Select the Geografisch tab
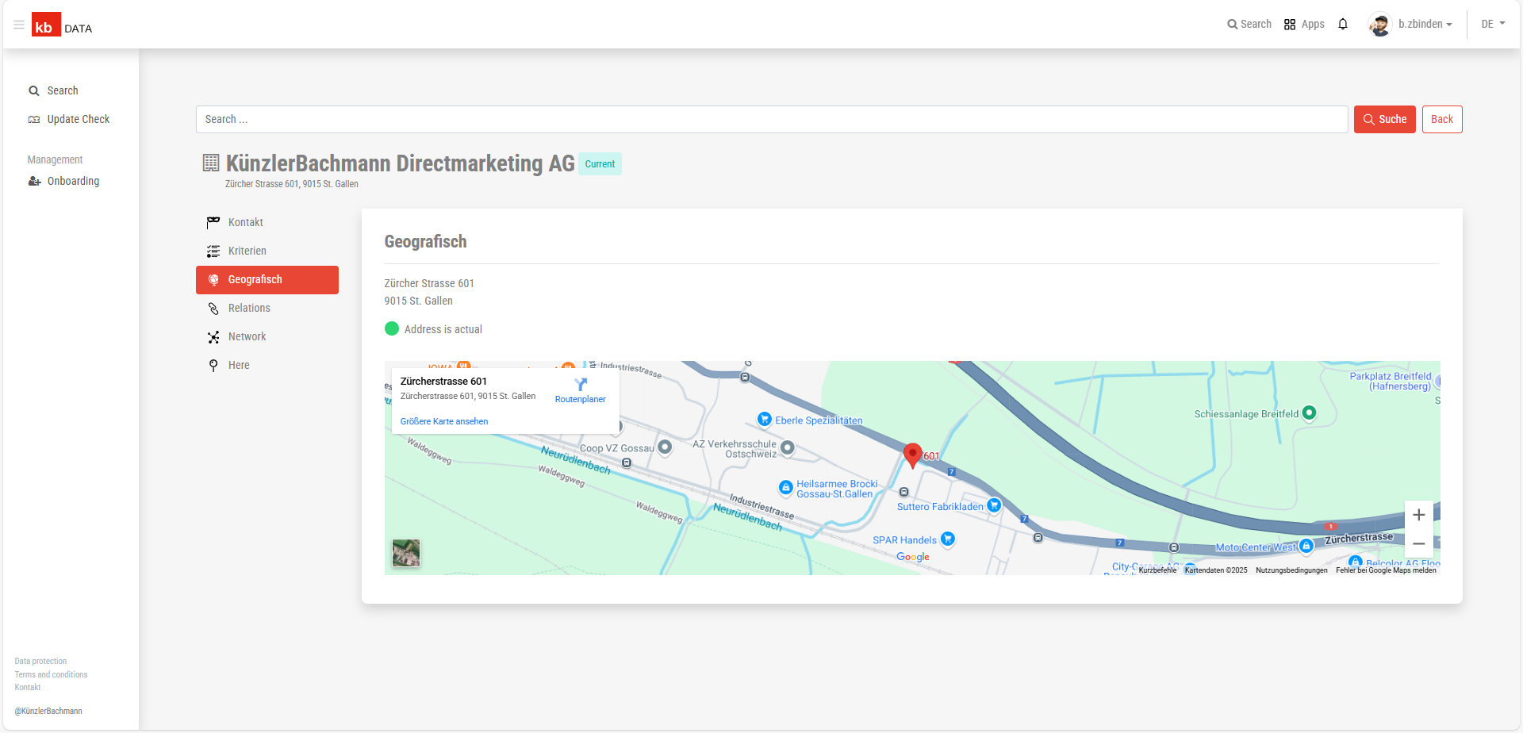This screenshot has width=1523, height=733. [x=267, y=280]
